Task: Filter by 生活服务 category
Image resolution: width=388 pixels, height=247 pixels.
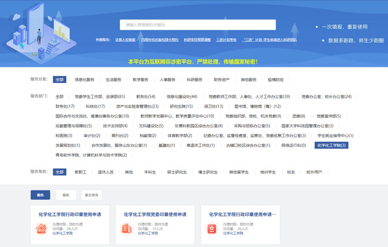Action: pos(114,80)
